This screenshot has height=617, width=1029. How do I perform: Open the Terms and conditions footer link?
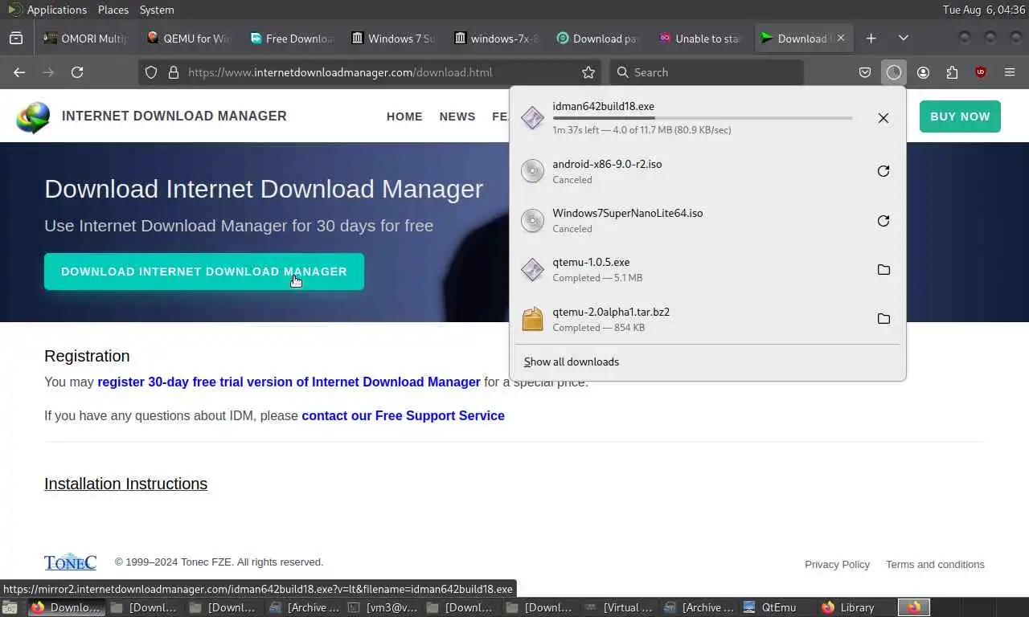(935, 564)
